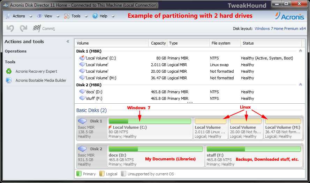Image resolution: width=310 pixels, height=183 pixels.
Task: Sort by the Status column header
Action: 271,43
